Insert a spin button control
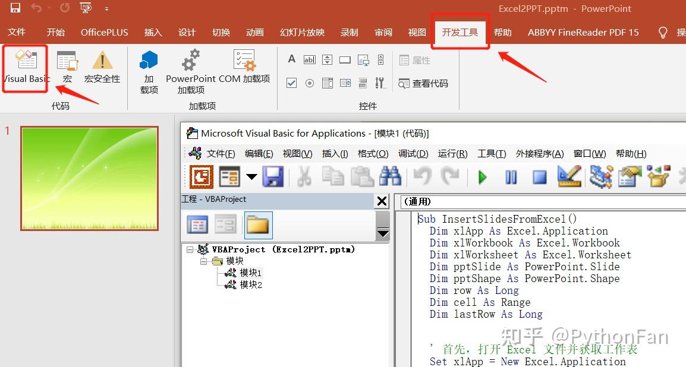 (x=326, y=59)
